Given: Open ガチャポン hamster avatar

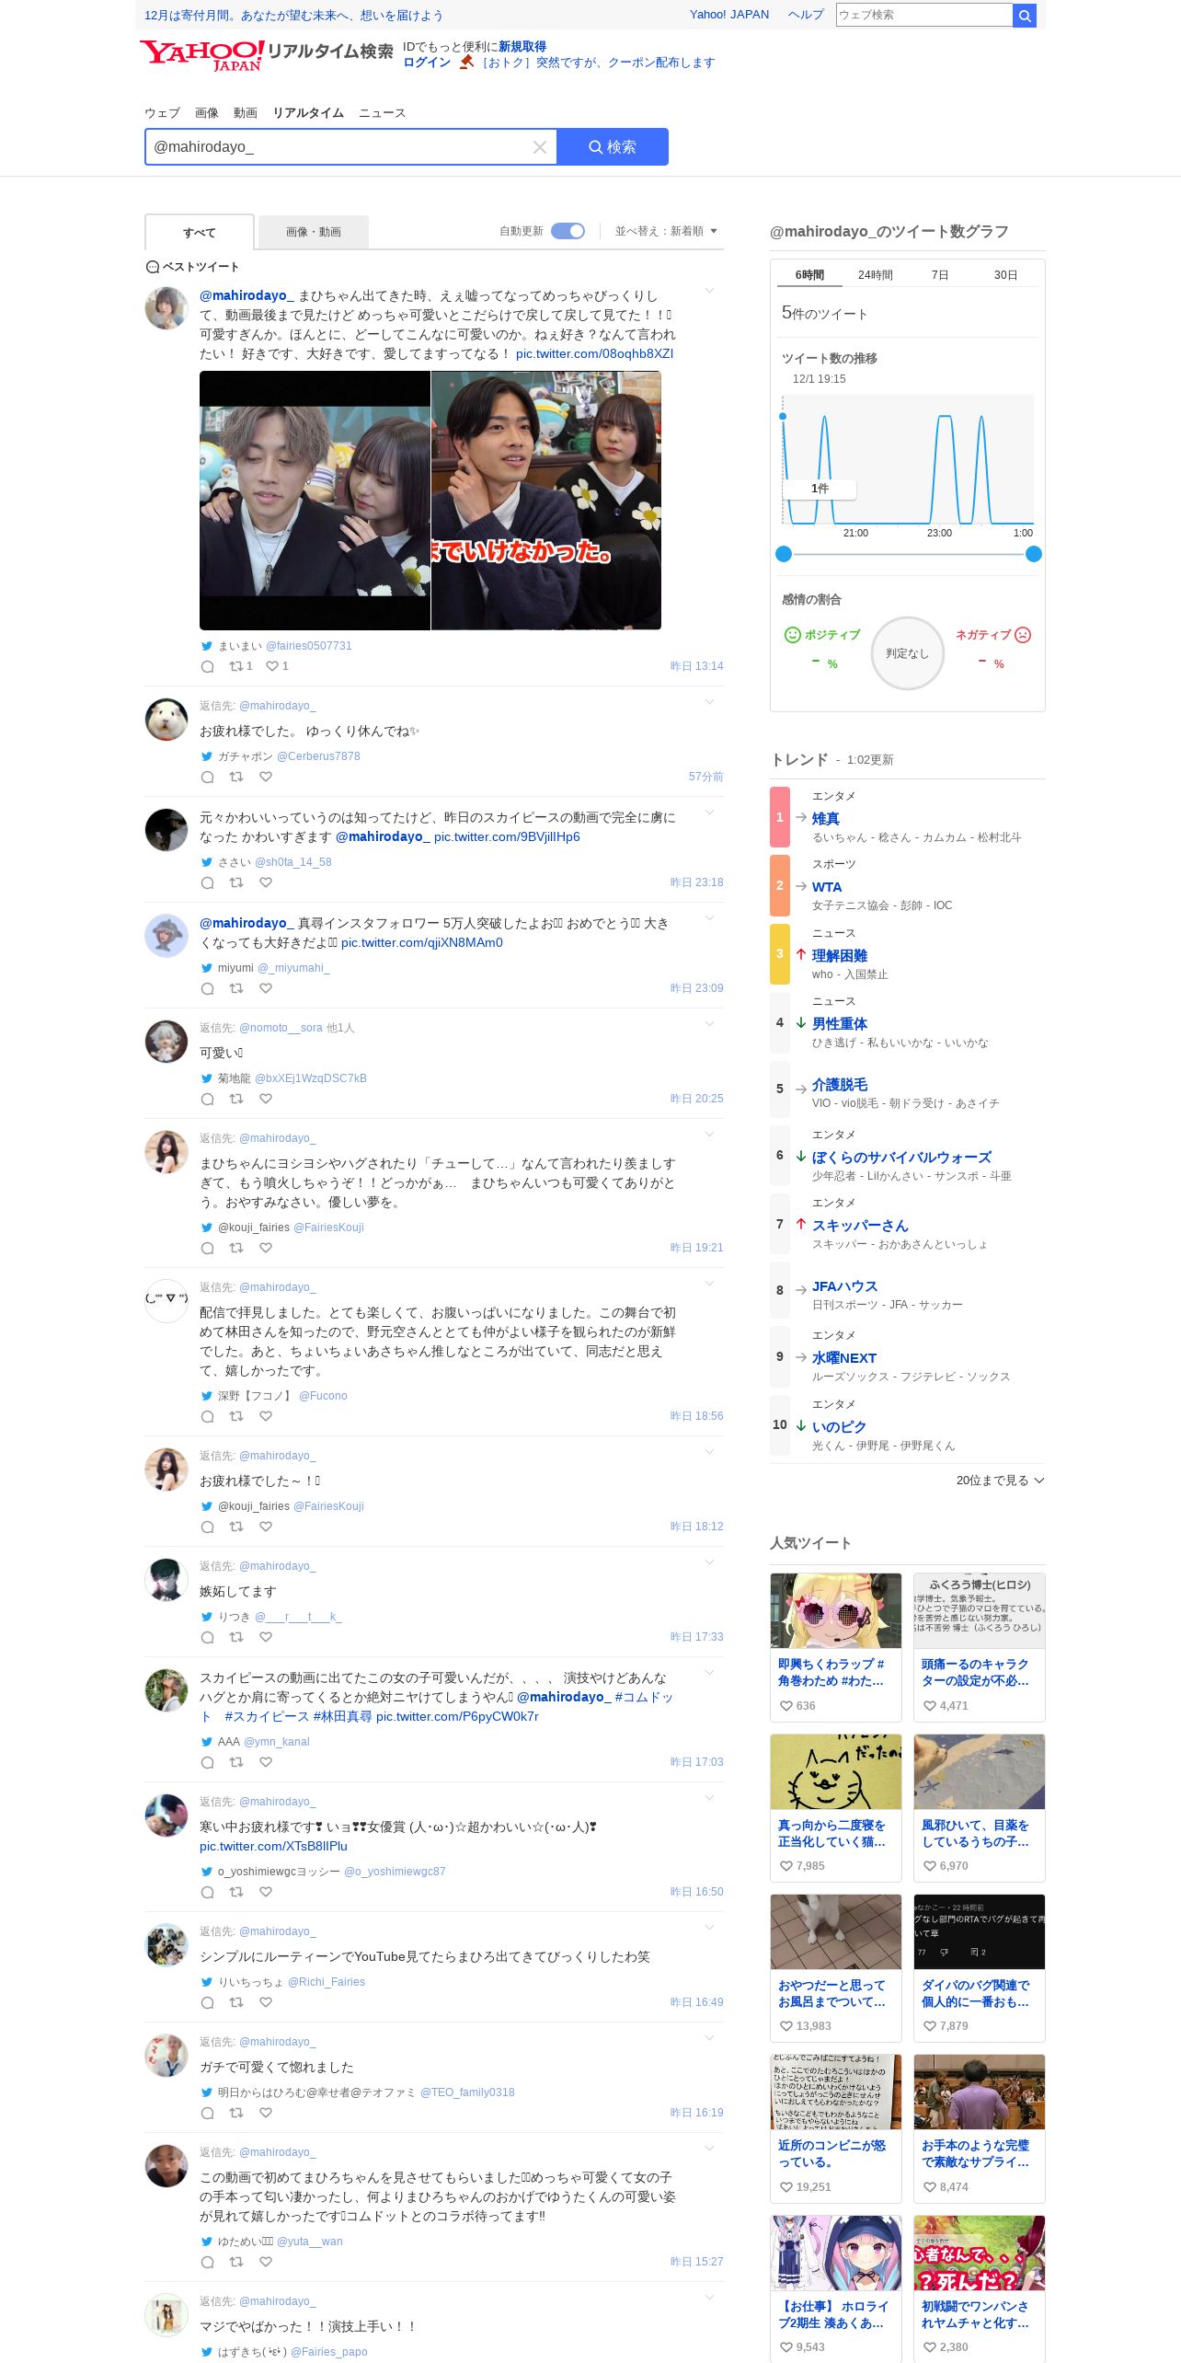Looking at the screenshot, I should click(x=166, y=719).
